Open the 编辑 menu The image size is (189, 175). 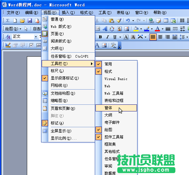pyautogui.click(x=32, y=13)
